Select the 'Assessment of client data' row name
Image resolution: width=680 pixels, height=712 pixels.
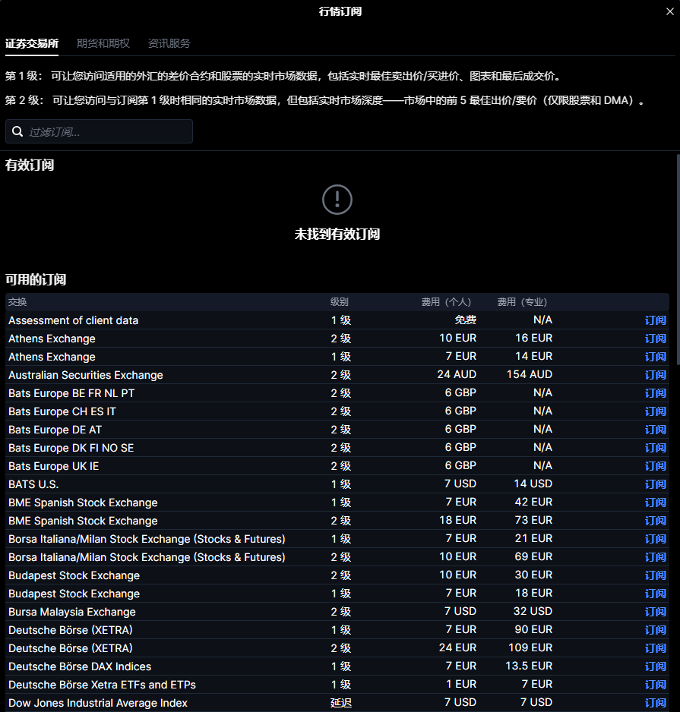73,320
